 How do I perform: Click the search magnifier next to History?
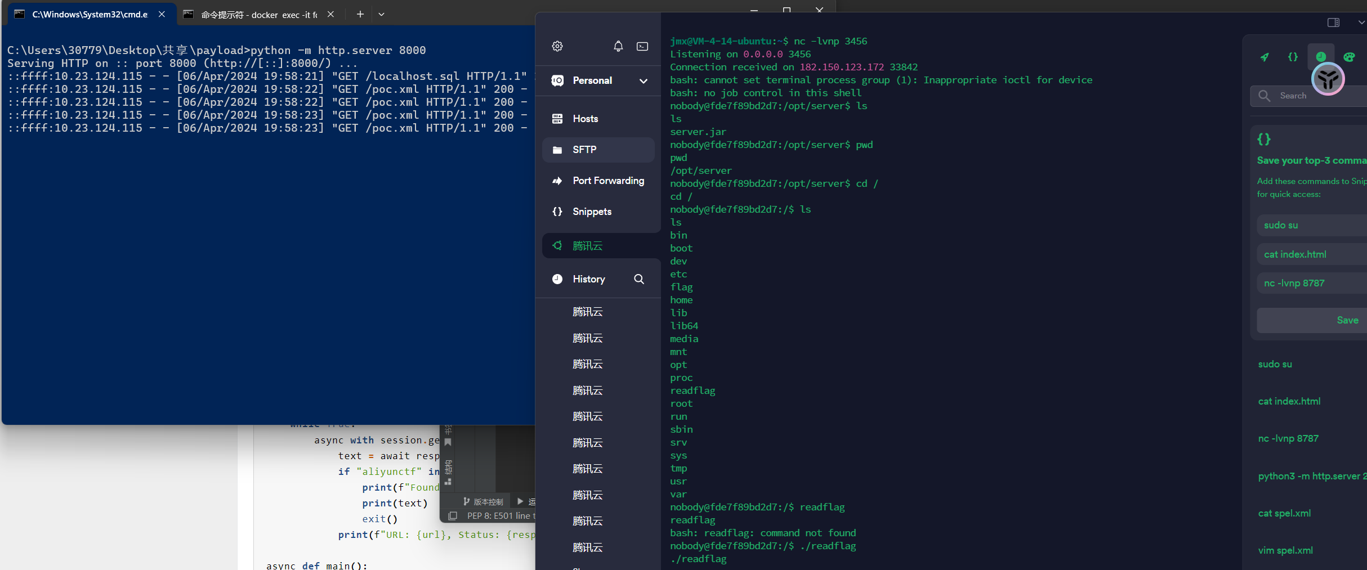639,279
